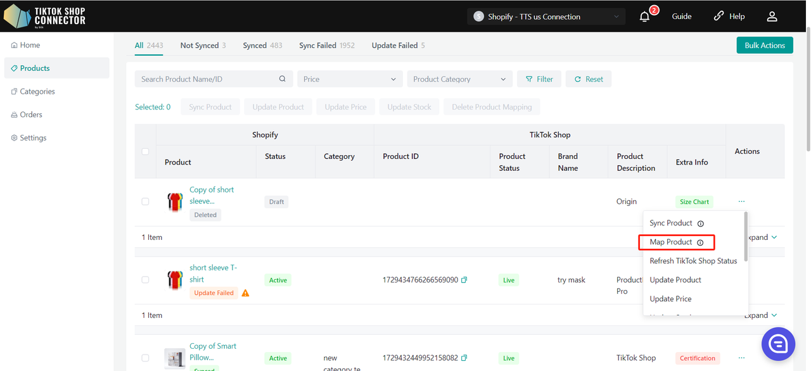Click the search magnifier icon
Screen dimensions: 811x371
point(283,79)
